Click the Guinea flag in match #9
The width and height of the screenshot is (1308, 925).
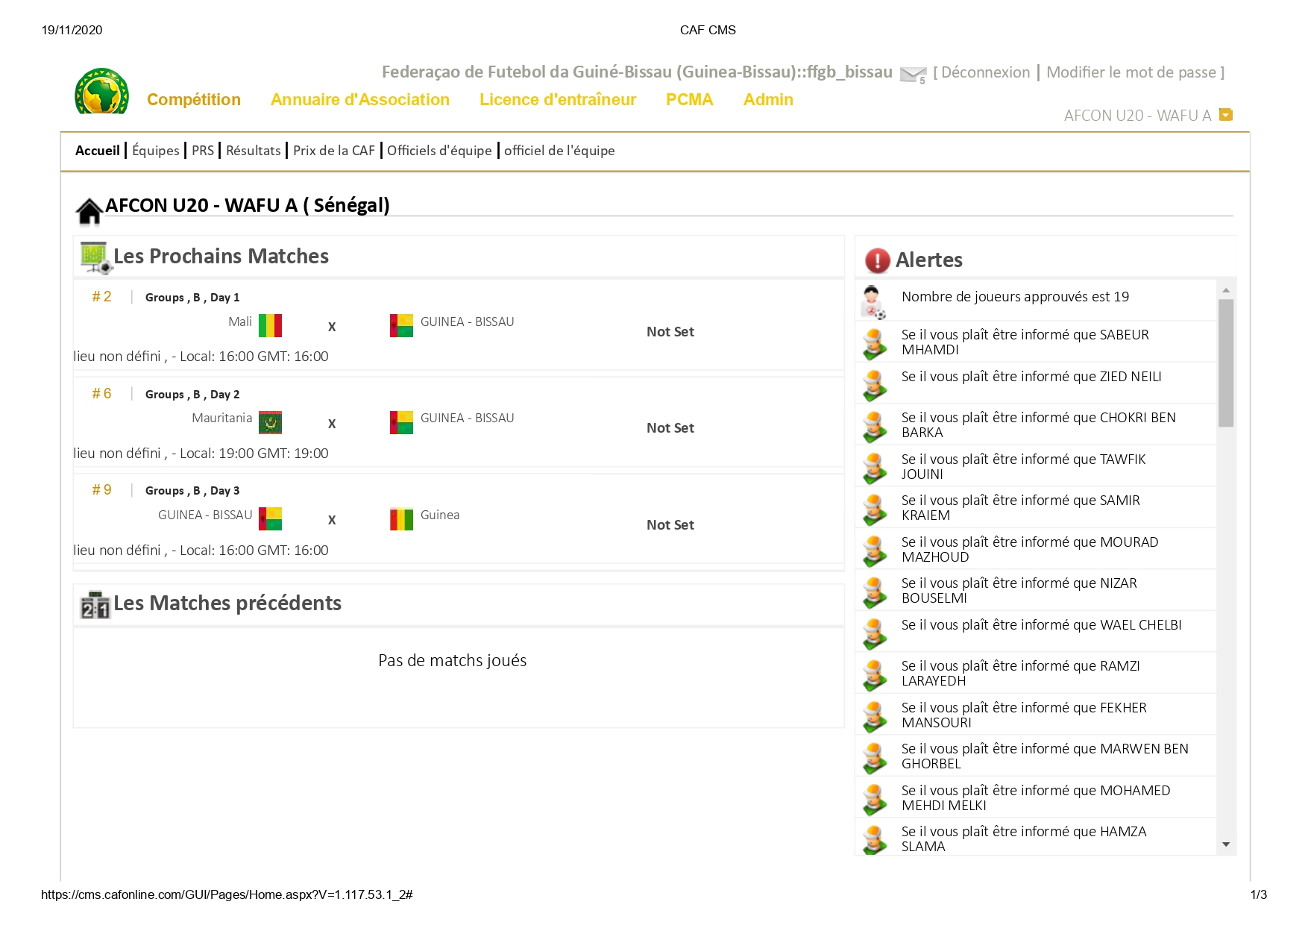pyautogui.click(x=401, y=519)
